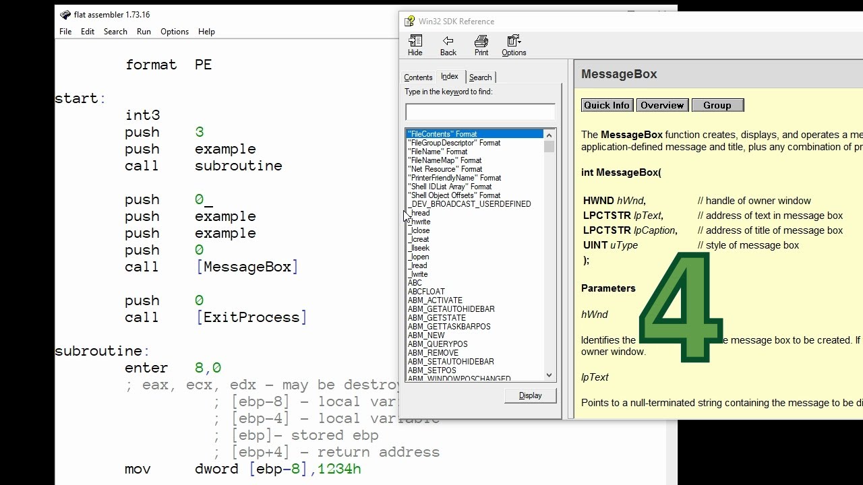Screen dimensions: 863x485
Task: Open the Help menu in flat assembler
Action: pyautogui.click(x=206, y=32)
